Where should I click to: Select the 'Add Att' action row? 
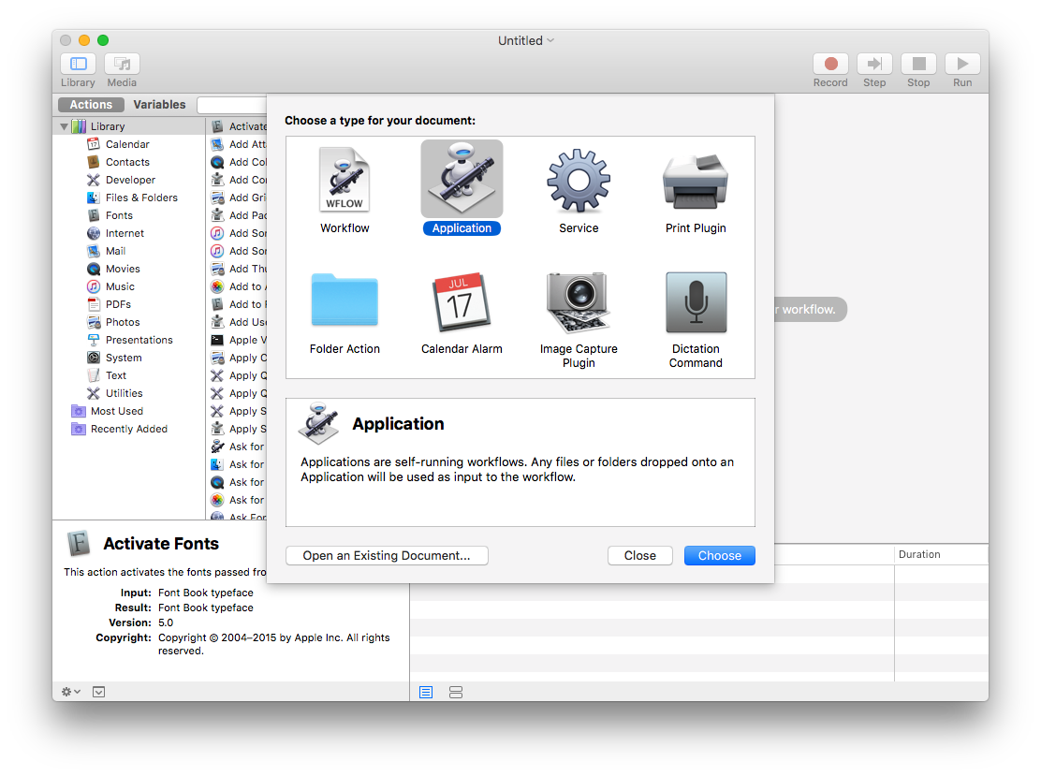pyautogui.click(x=238, y=144)
